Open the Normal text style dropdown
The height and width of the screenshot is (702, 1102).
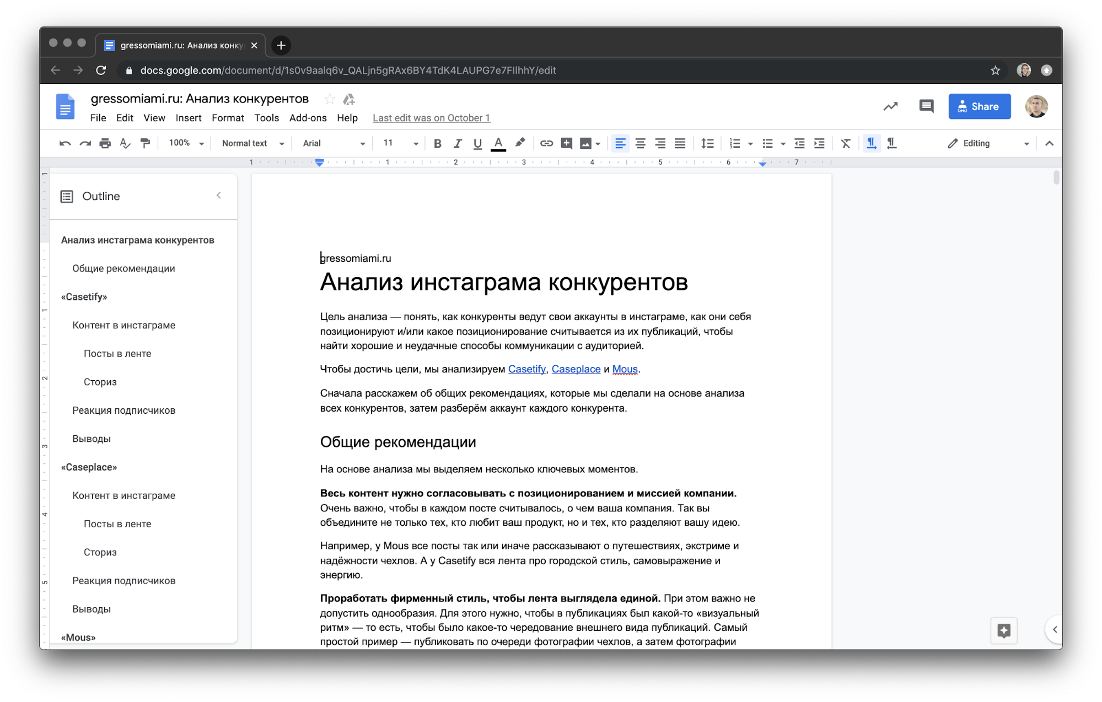tap(253, 143)
